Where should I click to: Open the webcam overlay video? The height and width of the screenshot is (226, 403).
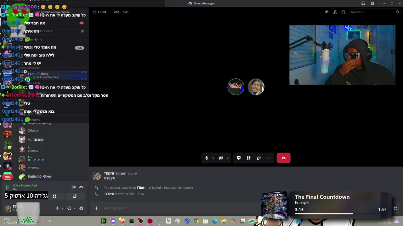(342, 55)
